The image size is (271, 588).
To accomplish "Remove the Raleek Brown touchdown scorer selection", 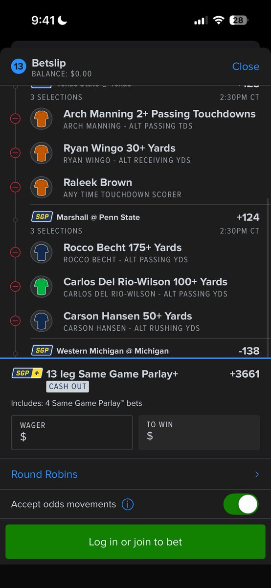I will 15,187.
